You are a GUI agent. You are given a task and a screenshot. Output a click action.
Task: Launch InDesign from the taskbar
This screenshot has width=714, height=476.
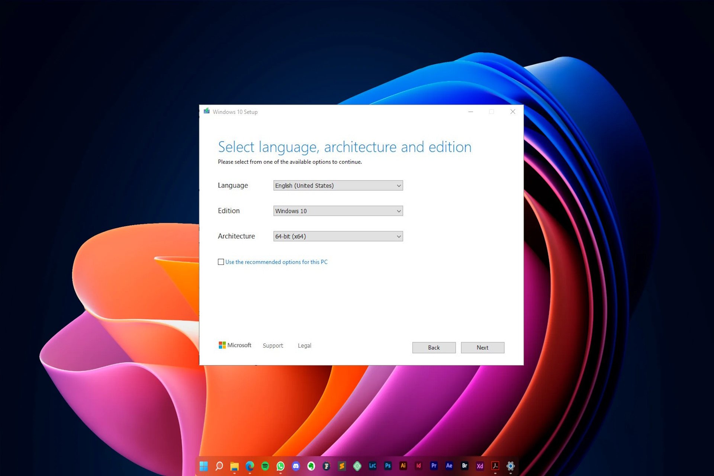418,466
